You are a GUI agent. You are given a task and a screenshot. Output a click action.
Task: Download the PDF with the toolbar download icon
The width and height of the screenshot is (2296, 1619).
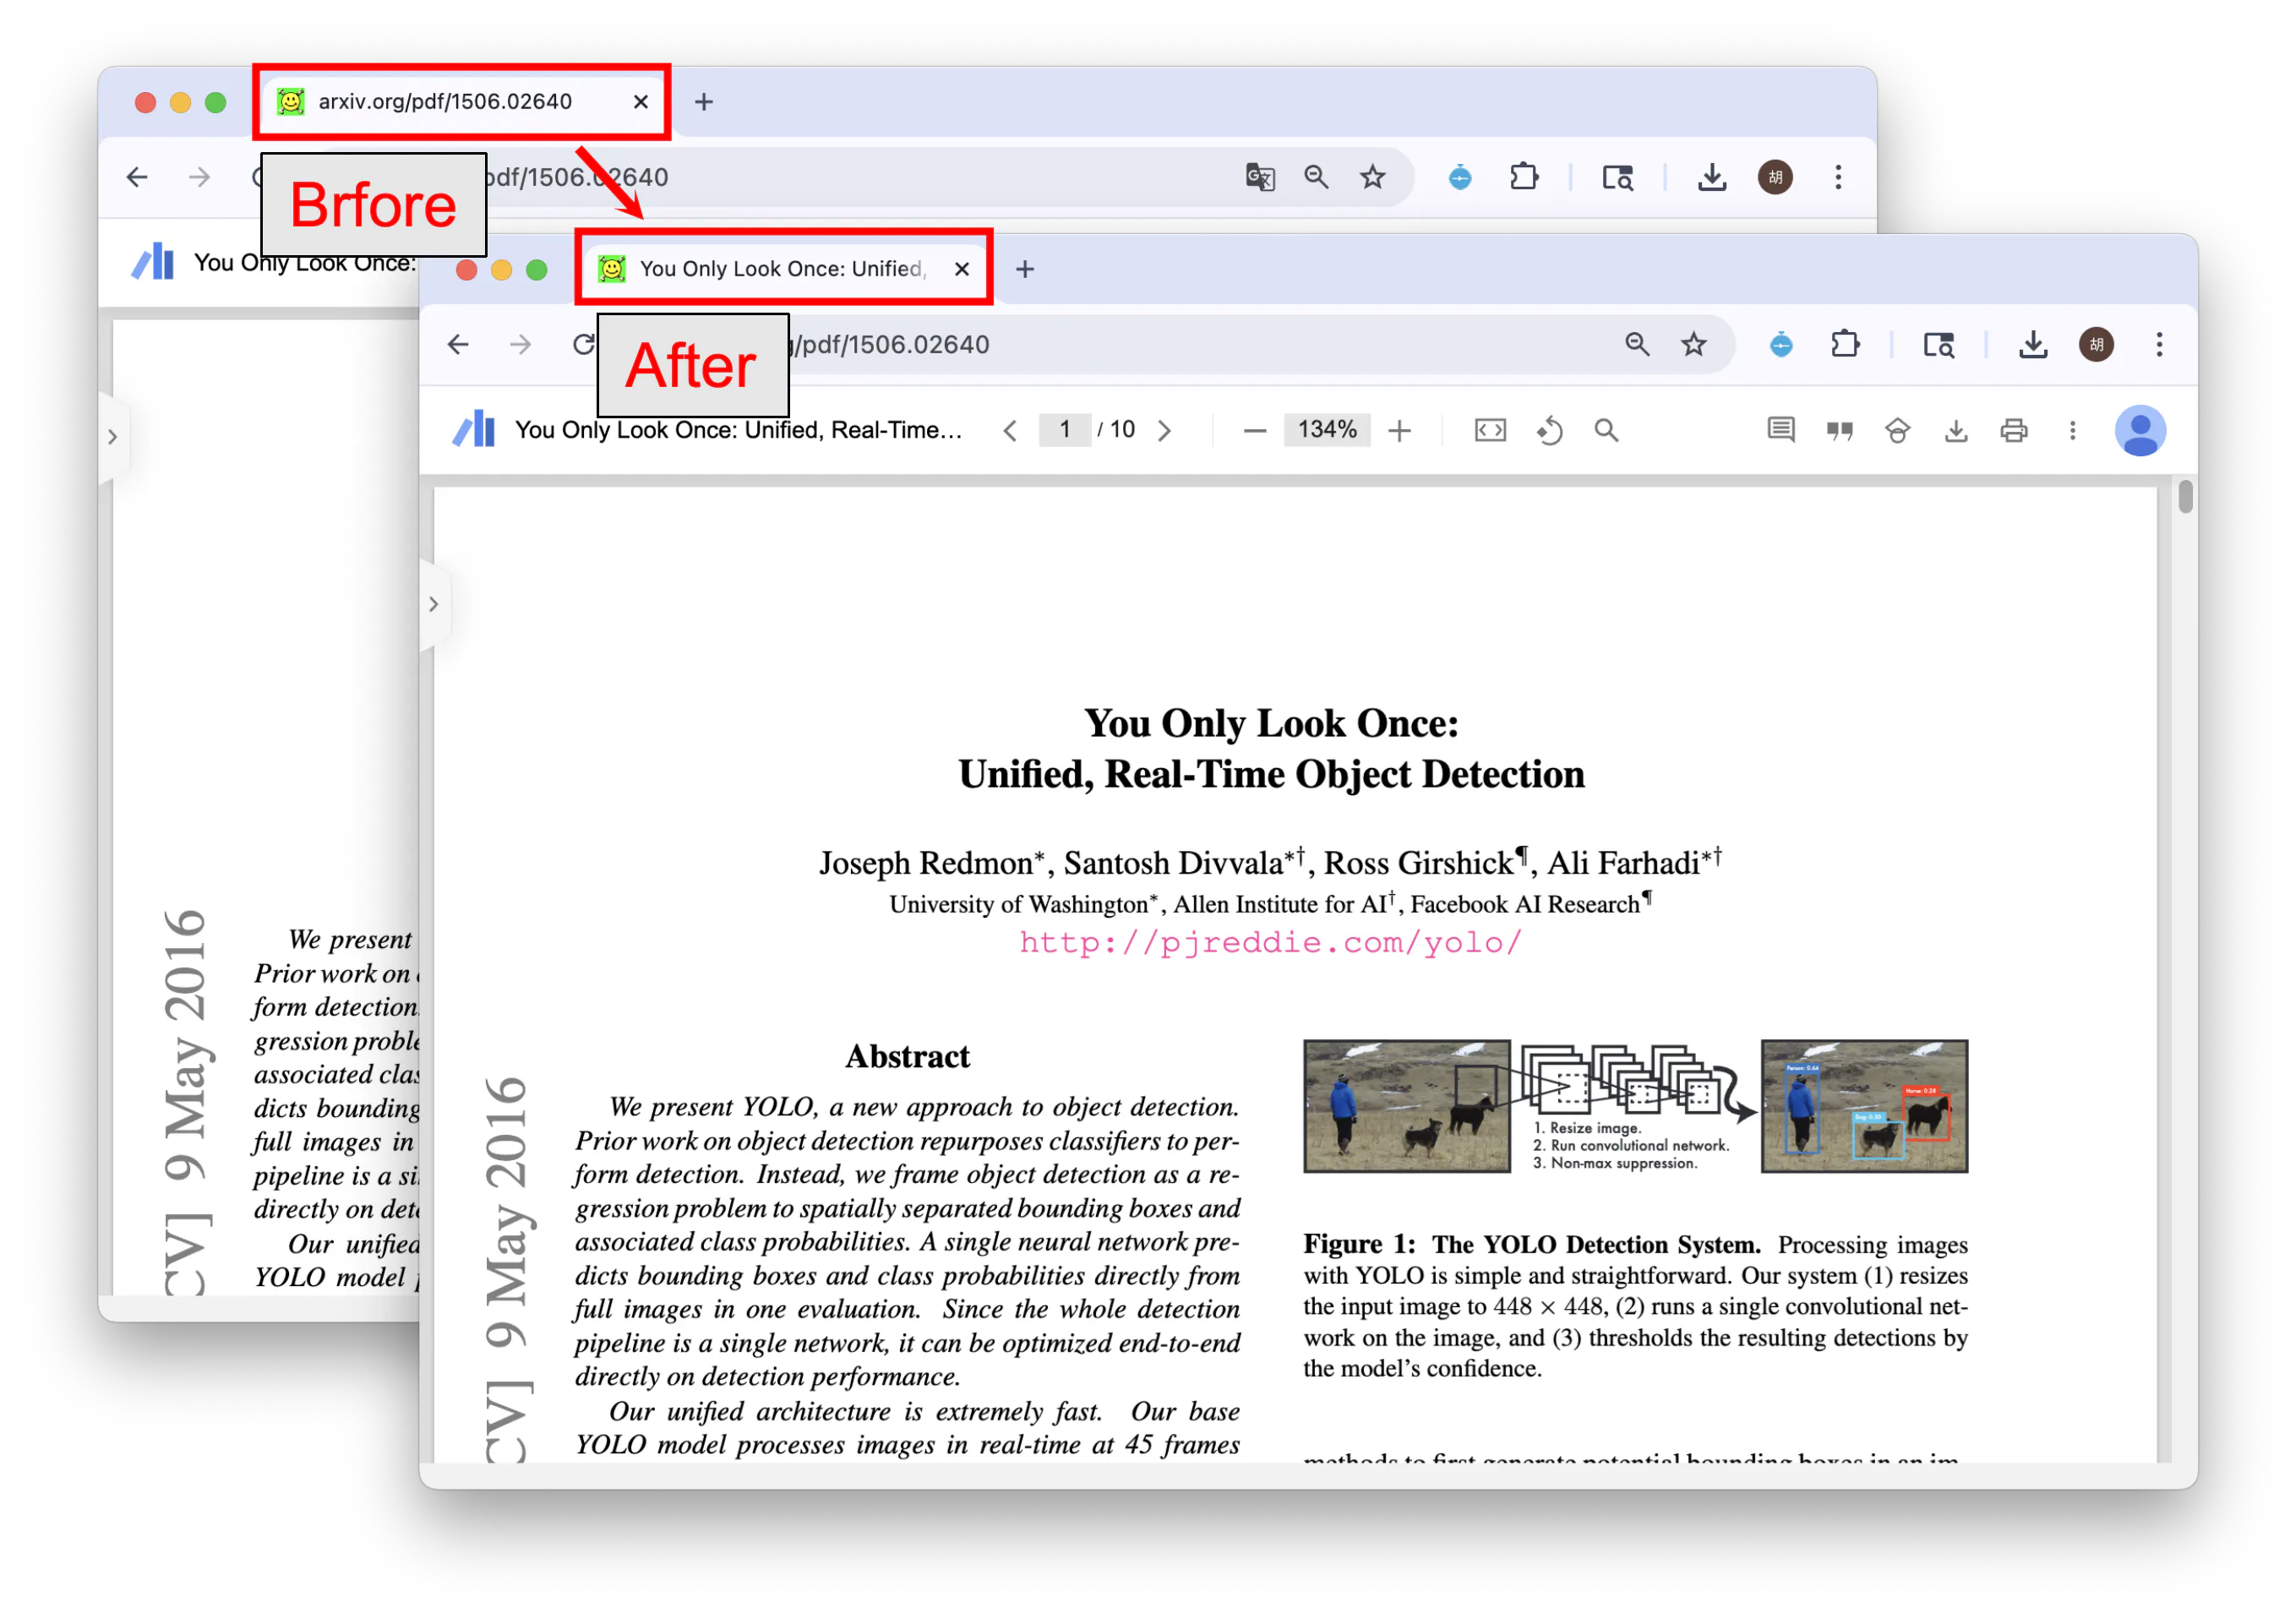[1956, 431]
